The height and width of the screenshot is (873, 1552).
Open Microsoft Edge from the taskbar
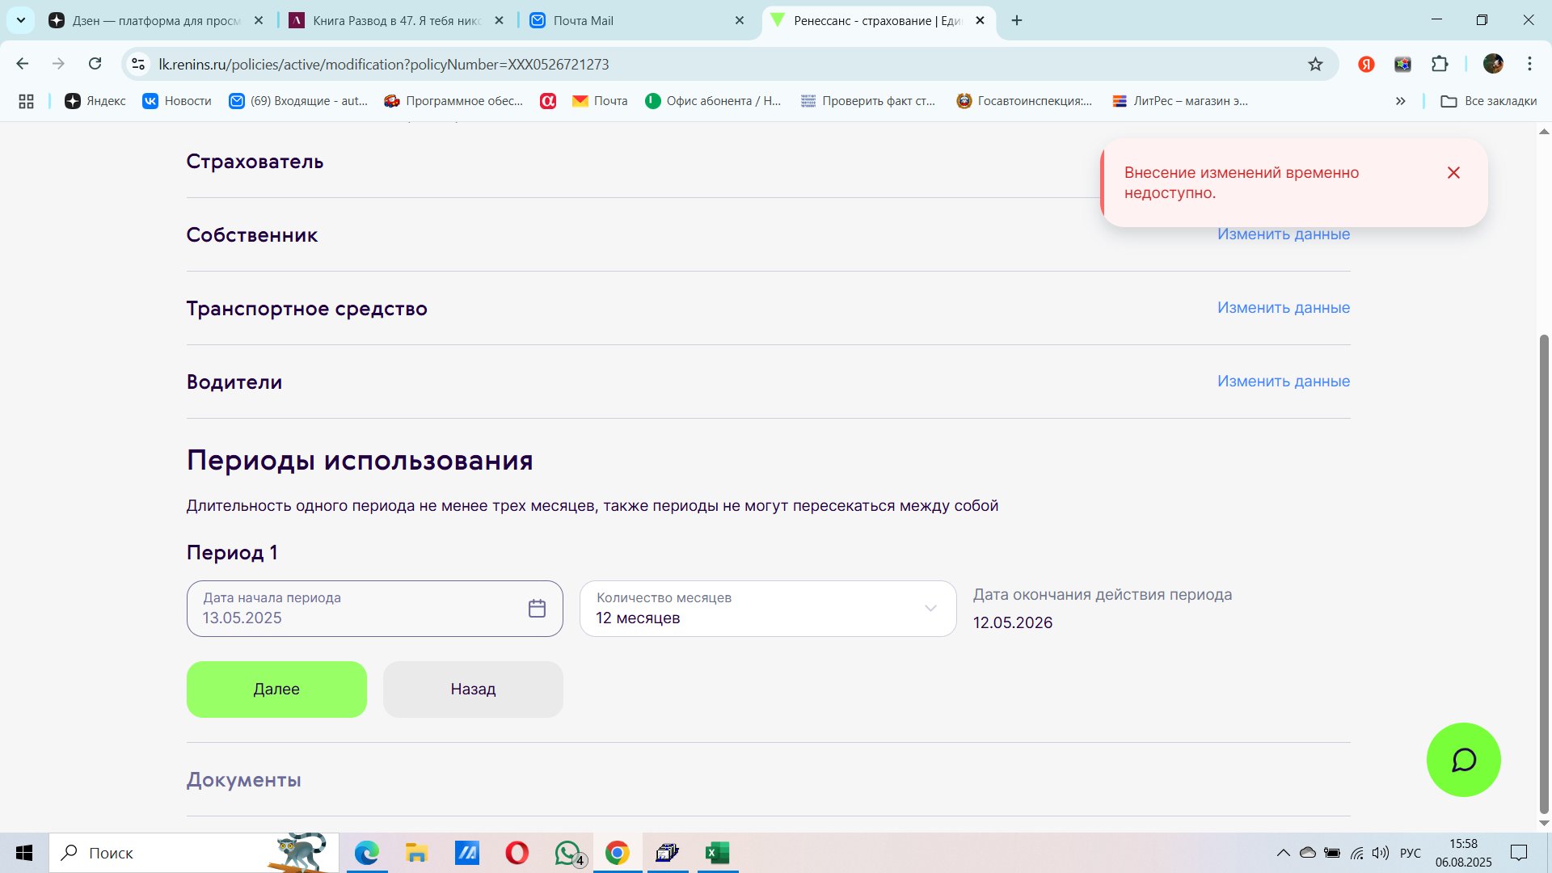tap(367, 853)
